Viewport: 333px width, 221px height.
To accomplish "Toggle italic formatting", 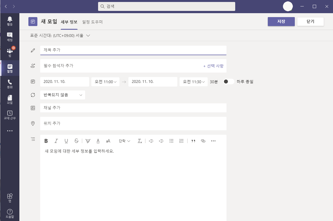I will [56, 141].
